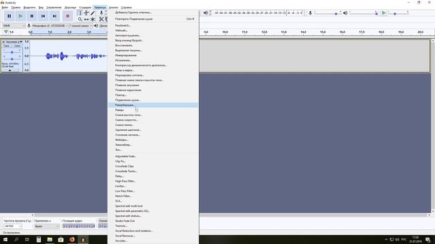Click the playback meter speaker icon
The height and width of the screenshot is (244, 435).
205,13
